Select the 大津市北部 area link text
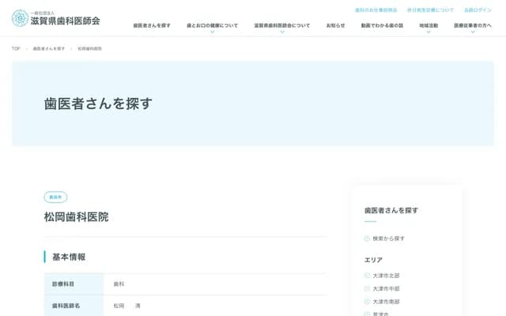This screenshot has width=506, height=316. pos(386,276)
